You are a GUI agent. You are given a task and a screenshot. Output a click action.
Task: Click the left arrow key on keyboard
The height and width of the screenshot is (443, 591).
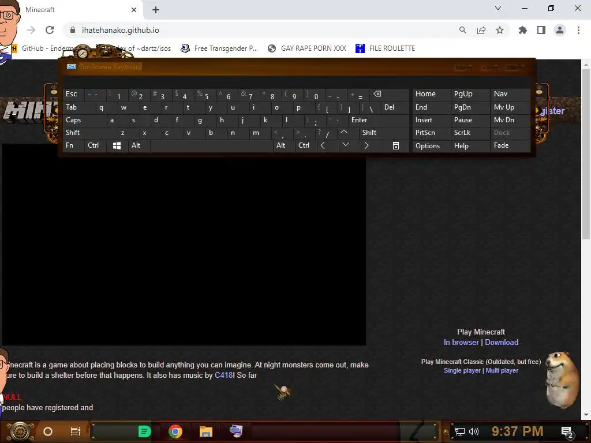(x=323, y=145)
